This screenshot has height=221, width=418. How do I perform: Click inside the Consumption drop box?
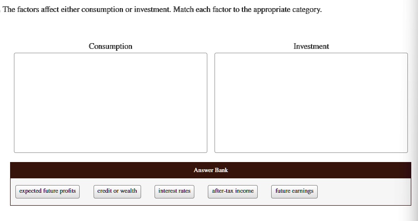click(111, 103)
